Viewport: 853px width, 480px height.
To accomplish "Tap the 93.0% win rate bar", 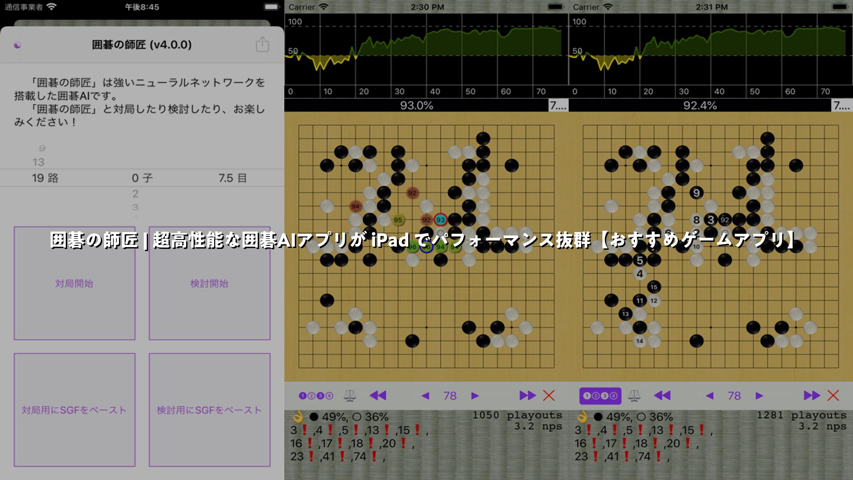I will (x=416, y=105).
